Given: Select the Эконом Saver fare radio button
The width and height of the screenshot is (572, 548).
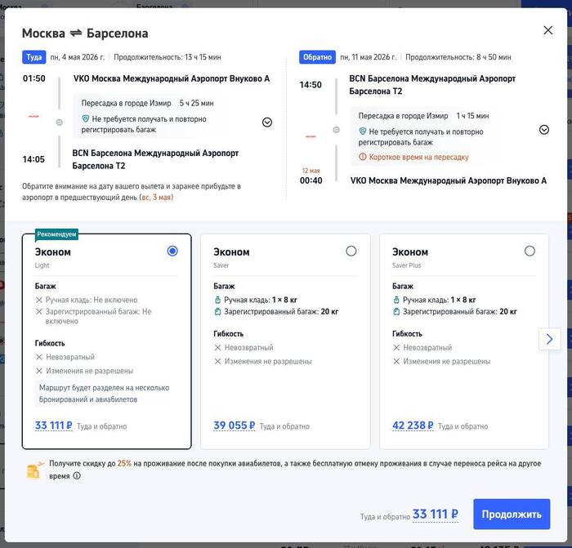Looking at the screenshot, I should coord(351,251).
